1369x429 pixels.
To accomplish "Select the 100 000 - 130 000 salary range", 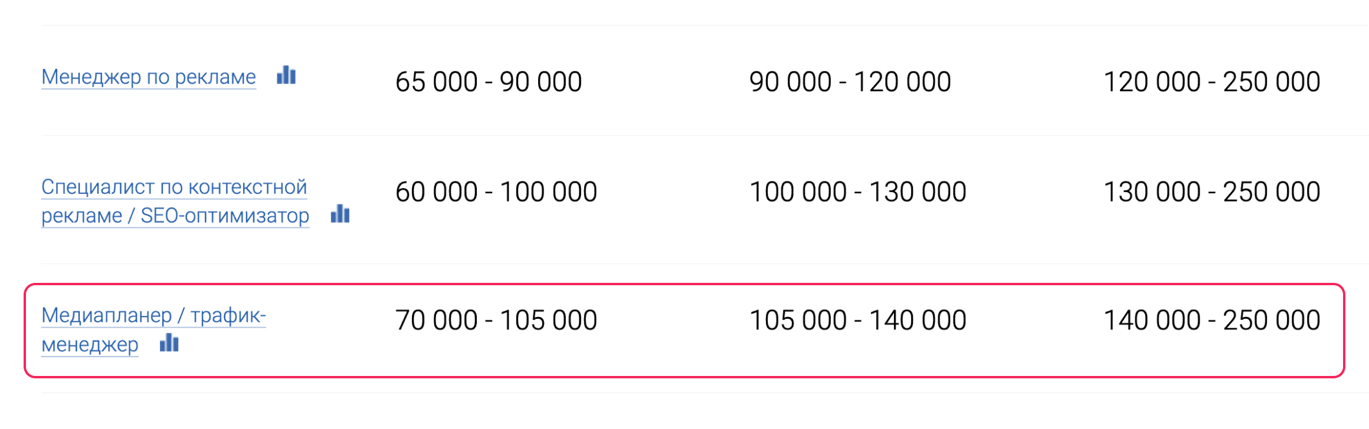I will click(858, 192).
